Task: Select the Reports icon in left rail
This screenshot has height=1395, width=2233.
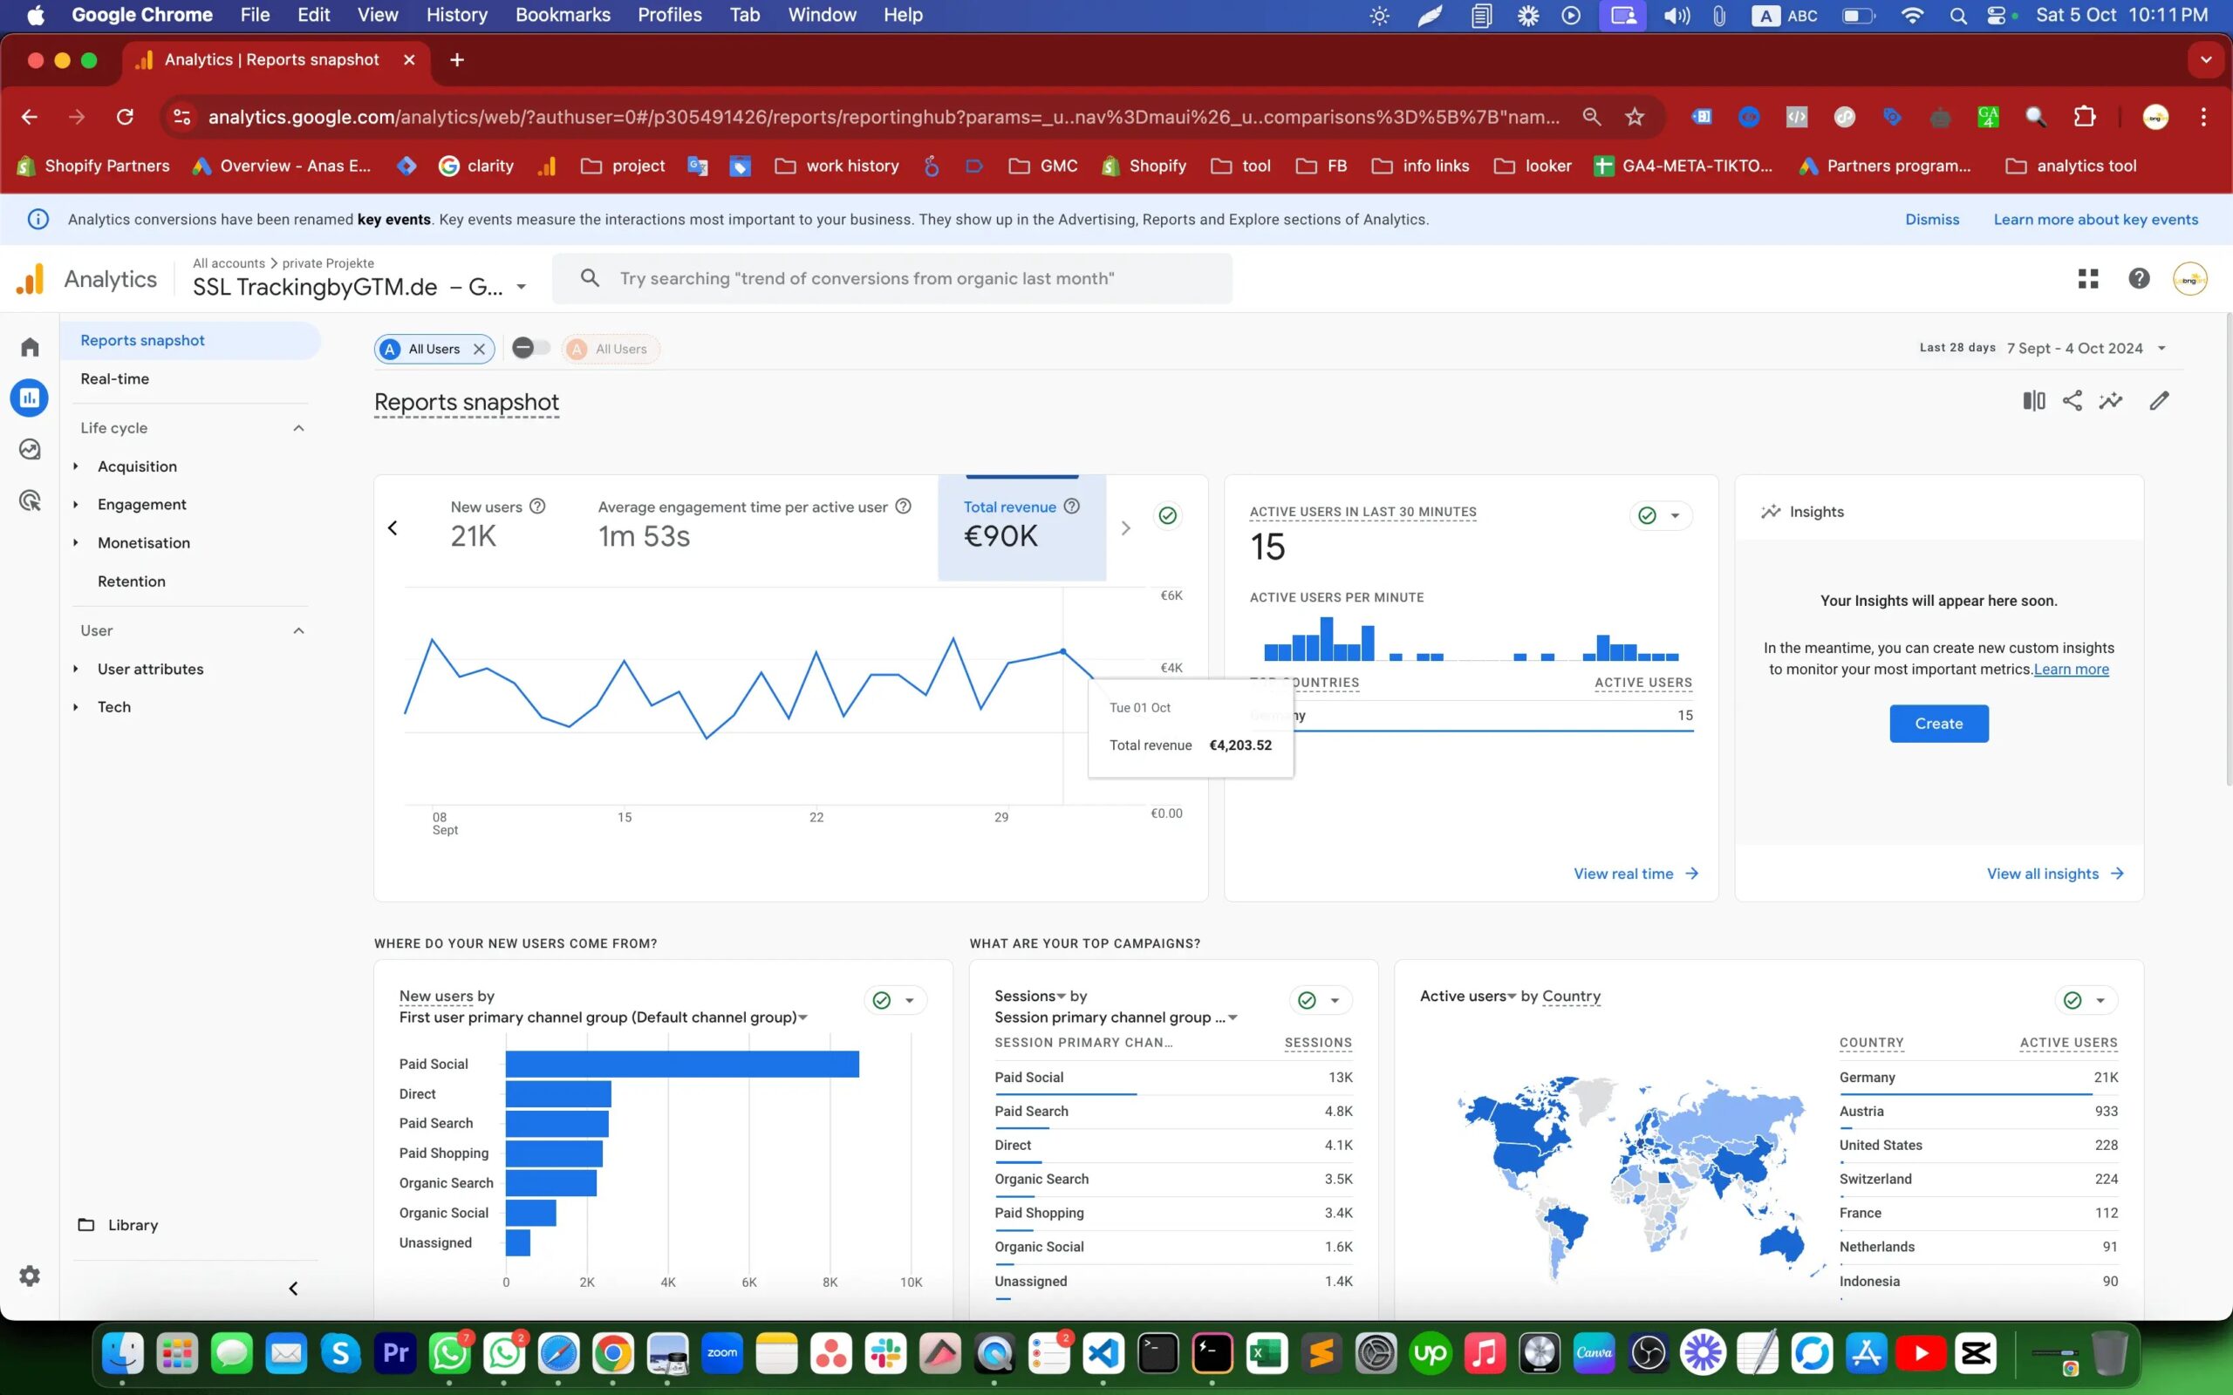Action: (x=30, y=398)
